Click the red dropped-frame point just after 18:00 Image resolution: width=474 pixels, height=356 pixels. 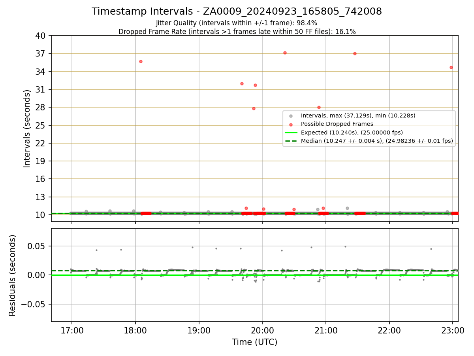point(141,61)
